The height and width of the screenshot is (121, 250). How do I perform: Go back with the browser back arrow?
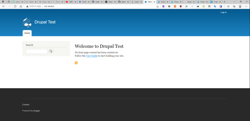point(3,6)
